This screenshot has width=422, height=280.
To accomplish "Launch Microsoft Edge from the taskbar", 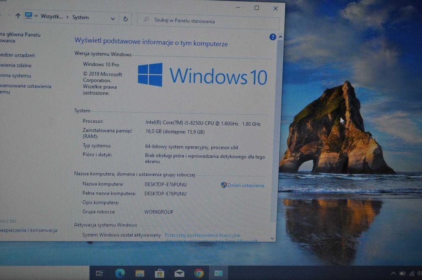I will point(120,273).
